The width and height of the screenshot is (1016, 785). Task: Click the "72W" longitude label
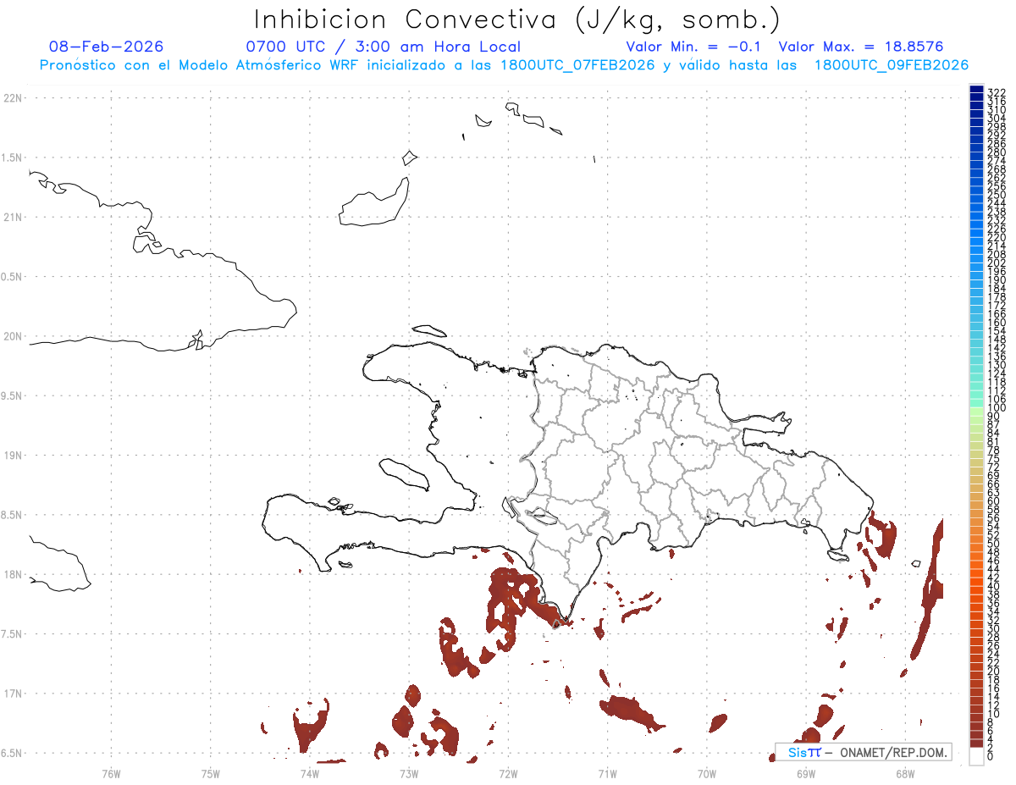508,773
